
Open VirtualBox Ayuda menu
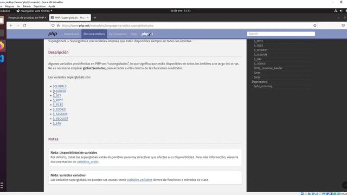click(x=52, y=6)
